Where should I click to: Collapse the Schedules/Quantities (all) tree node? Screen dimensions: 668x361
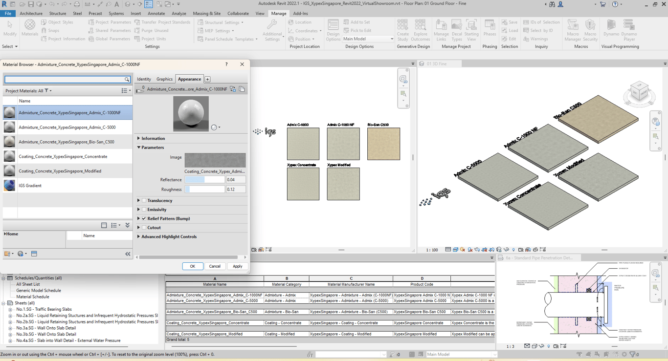[3, 278]
